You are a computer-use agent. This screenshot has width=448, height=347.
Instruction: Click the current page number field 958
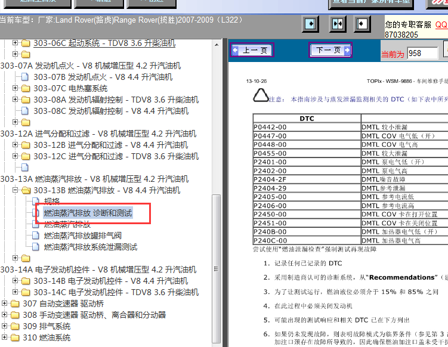422,53
